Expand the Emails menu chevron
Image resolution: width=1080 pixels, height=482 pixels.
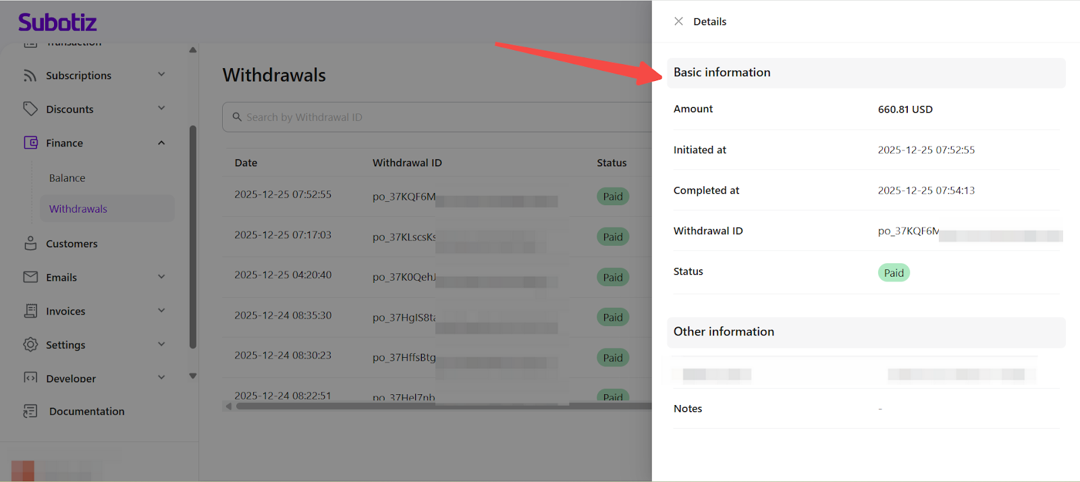click(161, 277)
